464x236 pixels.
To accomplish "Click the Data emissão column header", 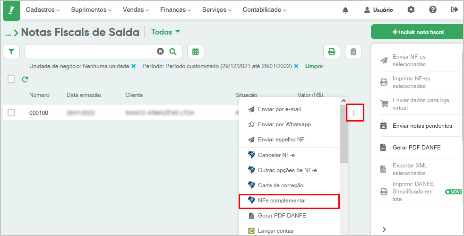I will (x=84, y=95).
